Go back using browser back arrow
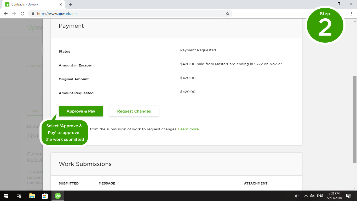 (6, 14)
